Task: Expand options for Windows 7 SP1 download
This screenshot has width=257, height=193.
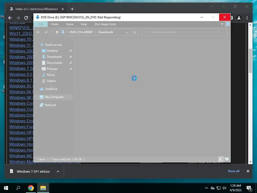Action: pyautogui.click(x=58, y=171)
